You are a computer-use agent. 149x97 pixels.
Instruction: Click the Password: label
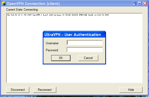[52, 50]
